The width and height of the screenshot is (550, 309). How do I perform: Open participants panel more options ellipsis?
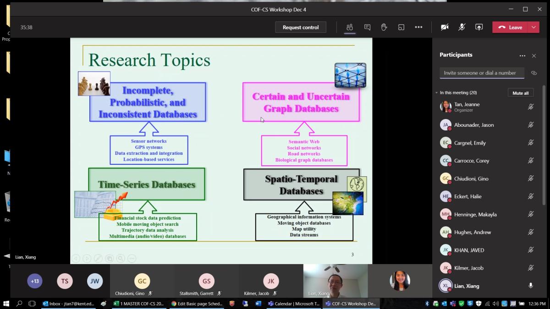click(x=522, y=56)
